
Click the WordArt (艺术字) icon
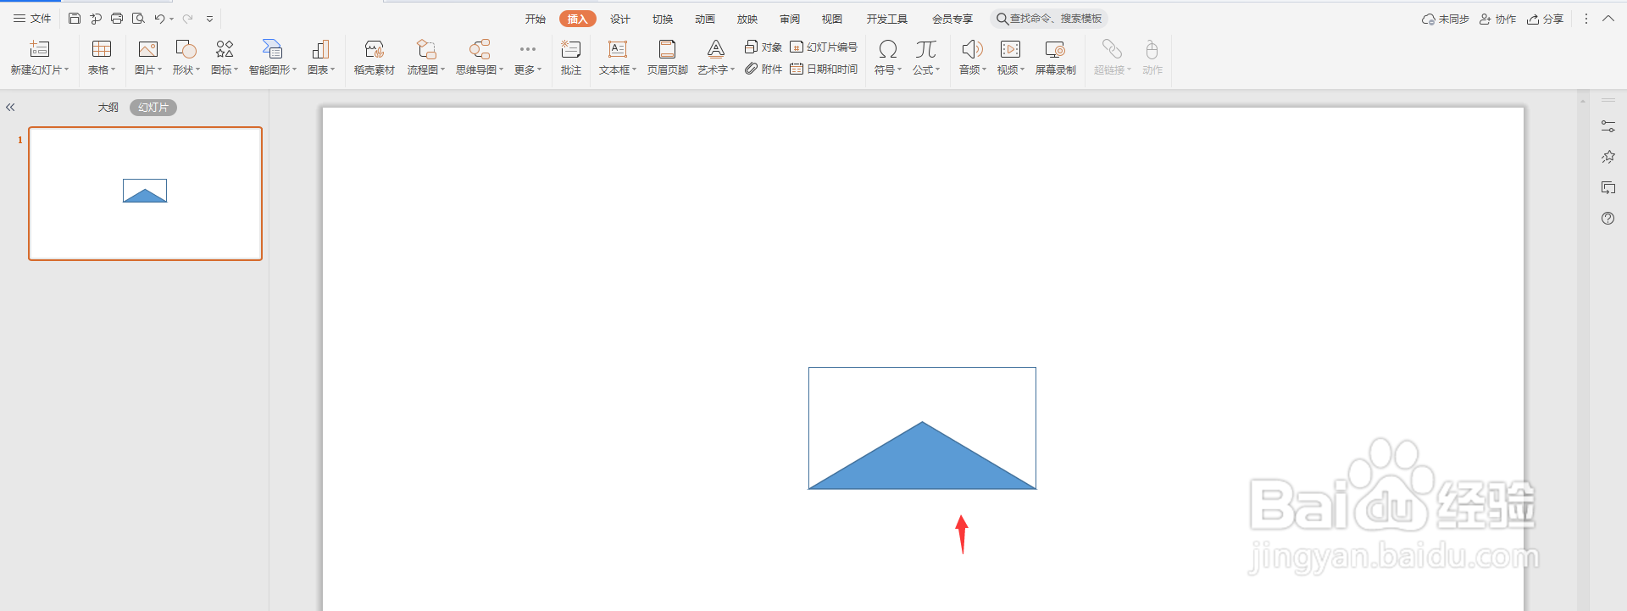point(716,49)
